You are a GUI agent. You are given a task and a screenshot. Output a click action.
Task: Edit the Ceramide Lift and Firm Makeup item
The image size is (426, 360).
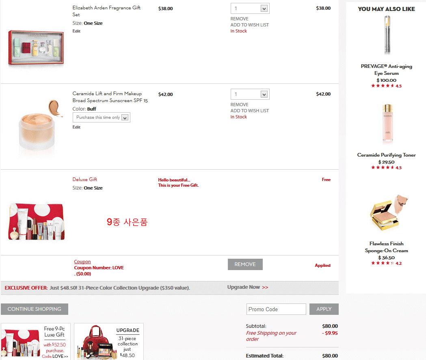pos(76,127)
